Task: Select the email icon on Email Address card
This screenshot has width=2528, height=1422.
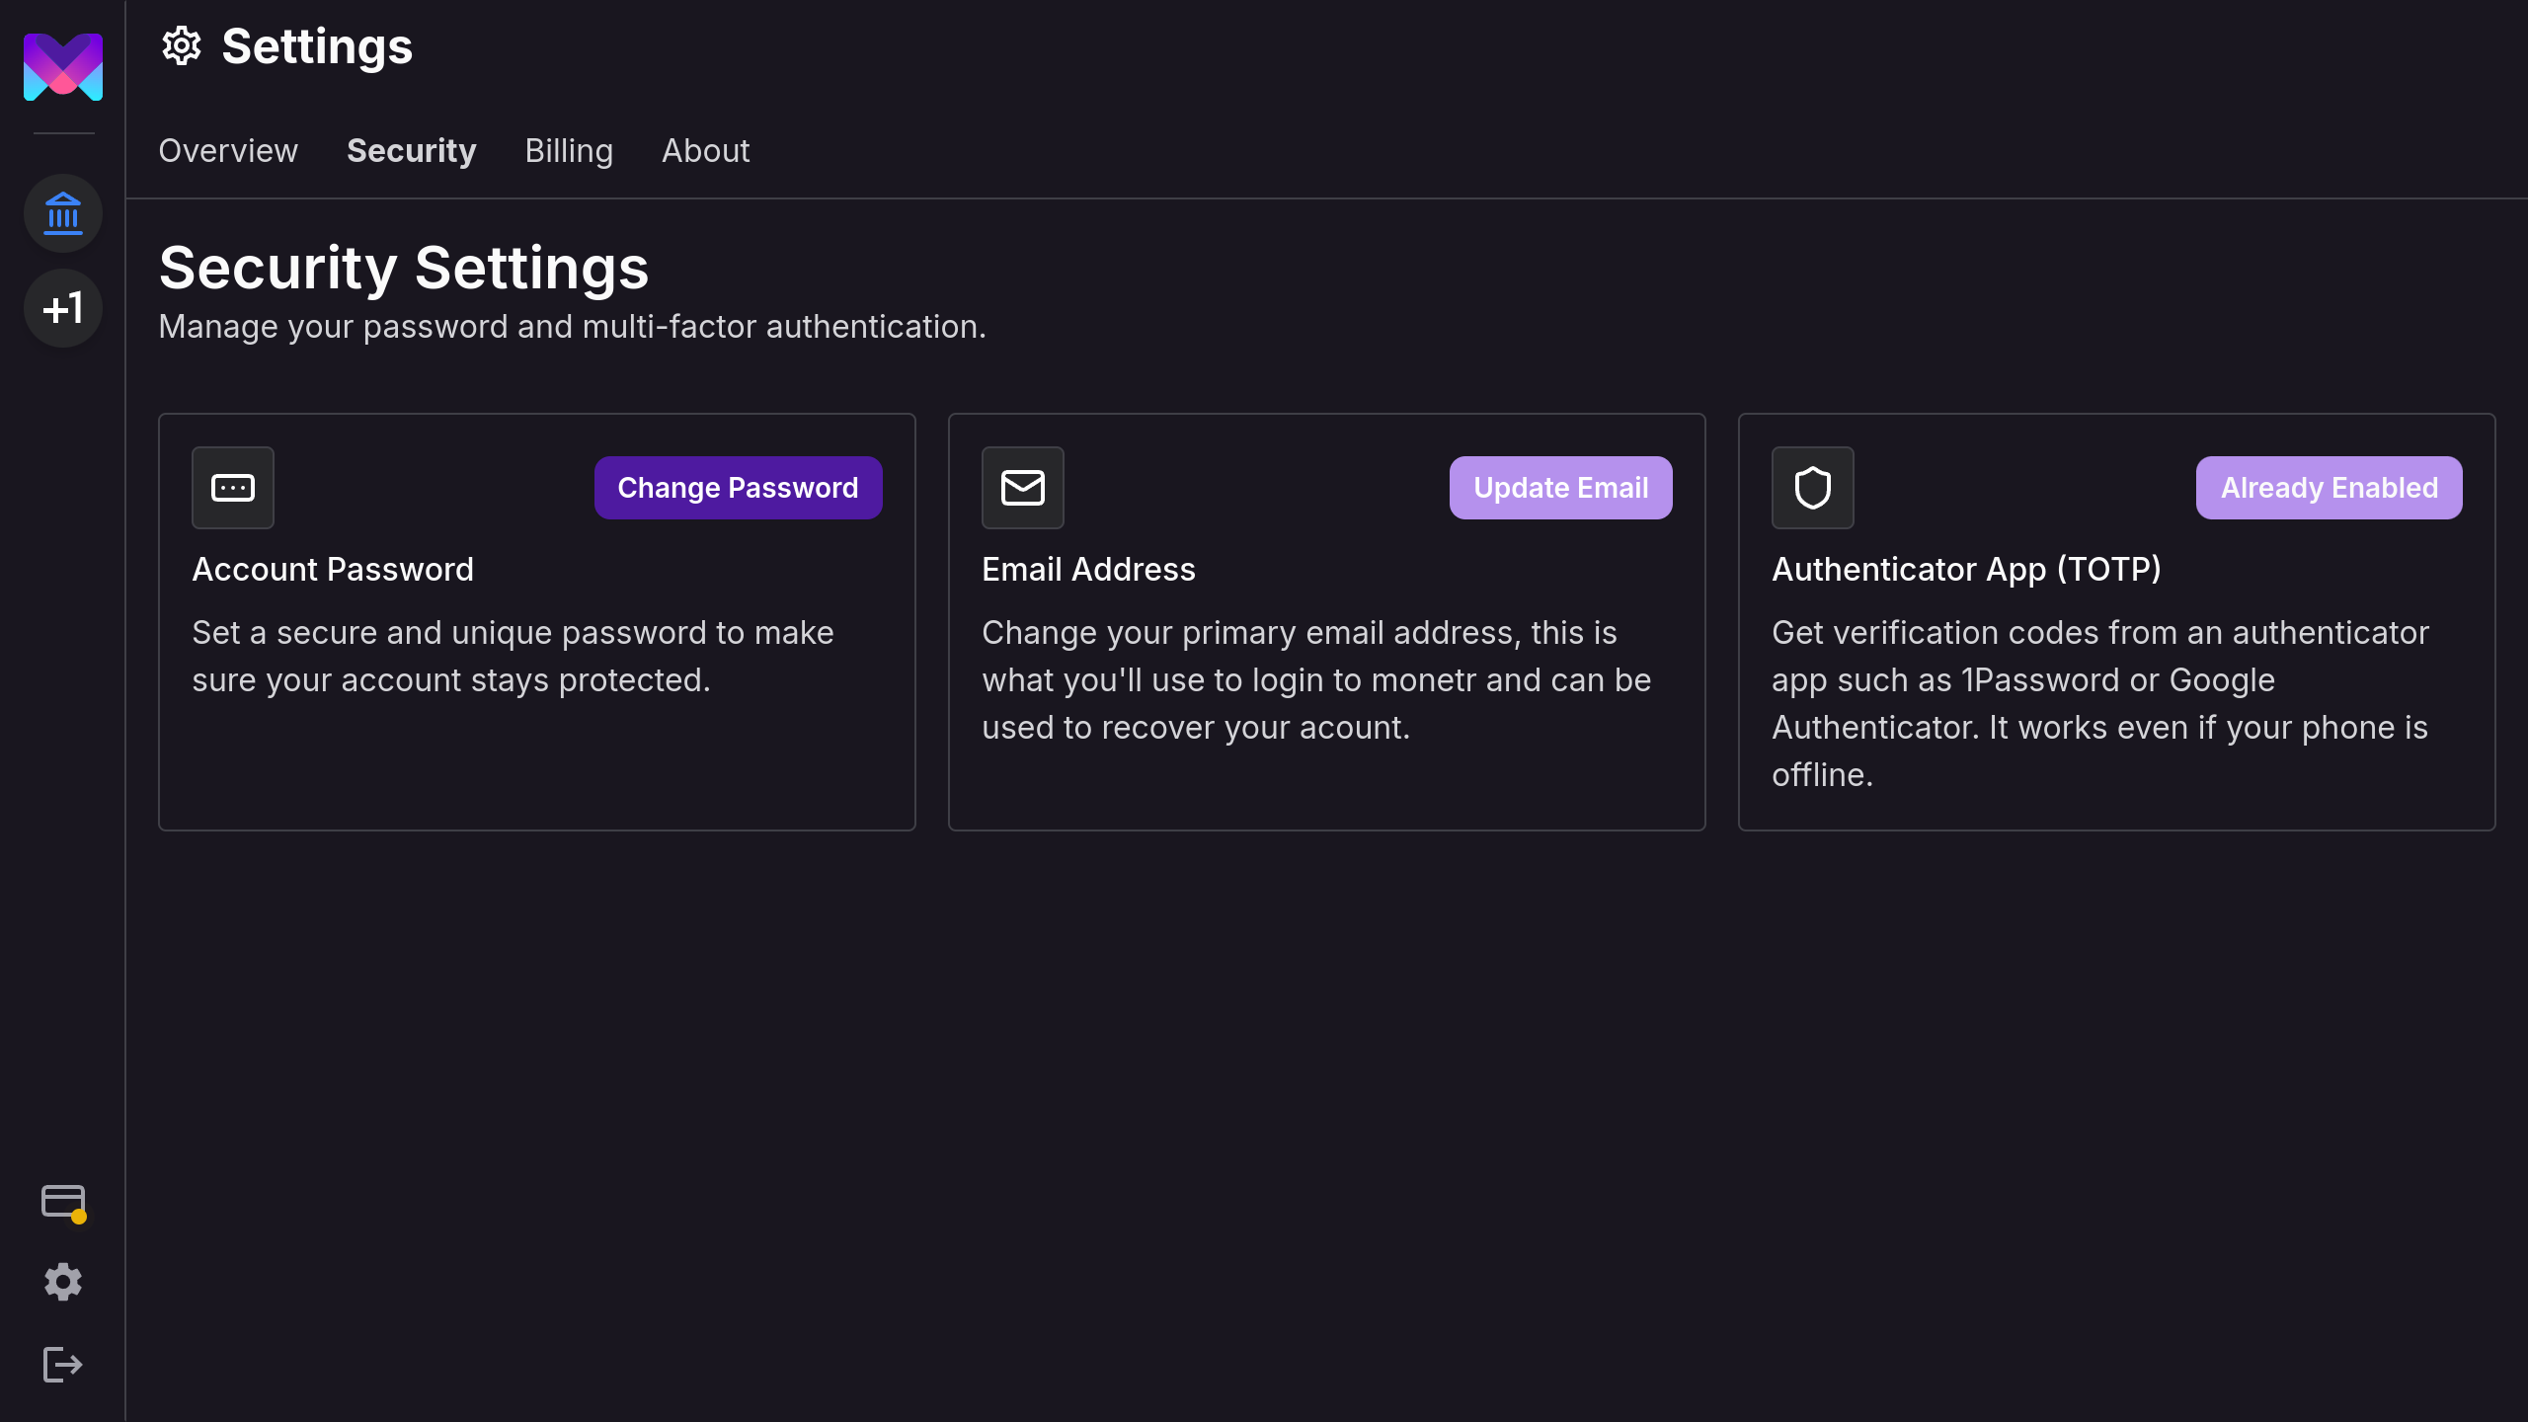Action: tap(1023, 488)
